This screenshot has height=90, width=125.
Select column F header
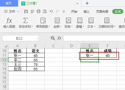[107, 46]
